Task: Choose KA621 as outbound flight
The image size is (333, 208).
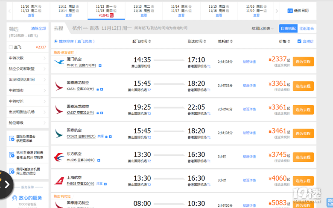Action: [x=303, y=86]
